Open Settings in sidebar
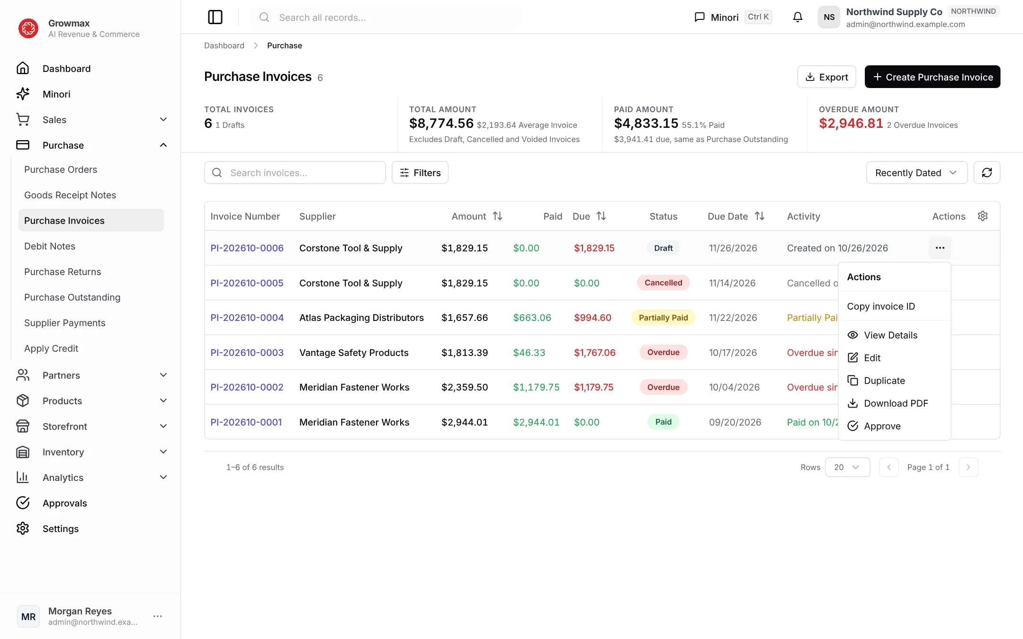 (90, 528)
